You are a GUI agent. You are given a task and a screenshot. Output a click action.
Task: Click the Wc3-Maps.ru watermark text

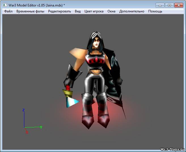(x=172, y=149)
